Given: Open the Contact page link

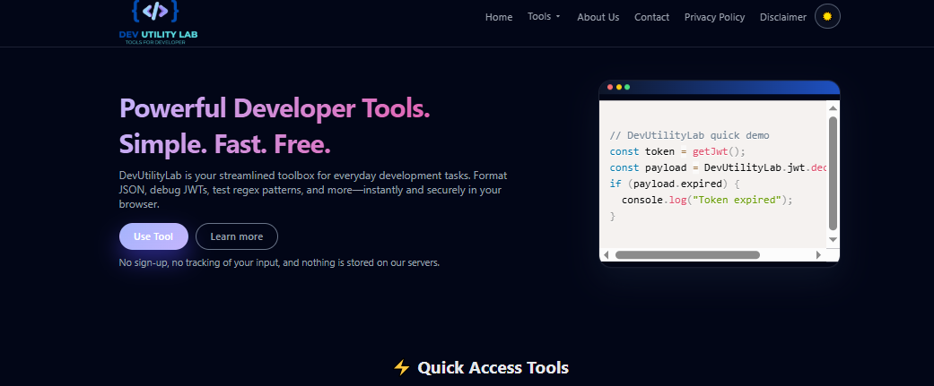Looking at the screenshot, I should (x=651, y=17).
